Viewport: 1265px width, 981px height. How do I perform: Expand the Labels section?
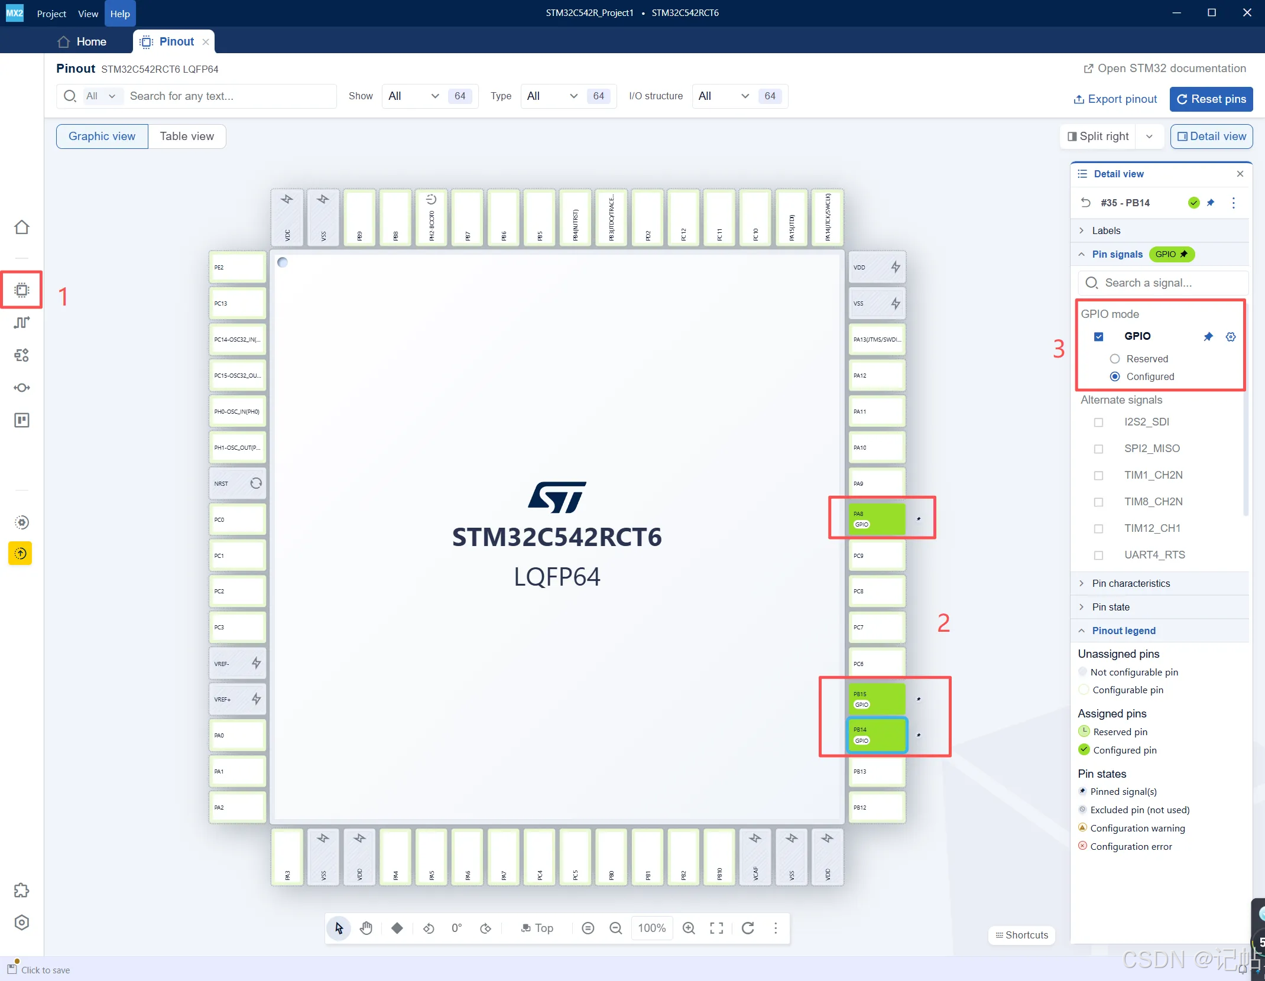coord(1160,230)
